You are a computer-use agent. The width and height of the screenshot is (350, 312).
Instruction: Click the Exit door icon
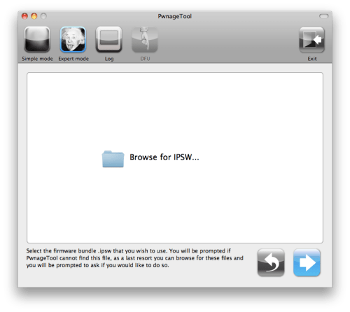(311, 40)
